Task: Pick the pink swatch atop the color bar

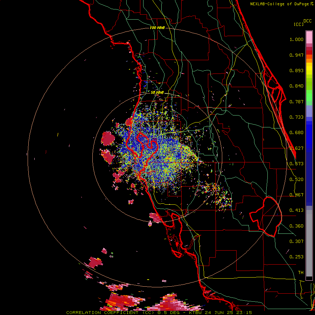Action: (x=309, y=37)
